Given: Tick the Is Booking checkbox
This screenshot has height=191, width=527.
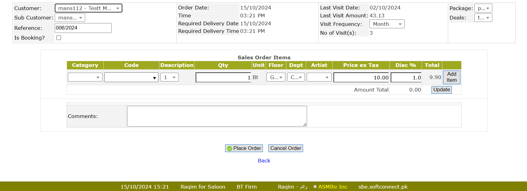Looking at the screenshot, I should coord(59,38).
